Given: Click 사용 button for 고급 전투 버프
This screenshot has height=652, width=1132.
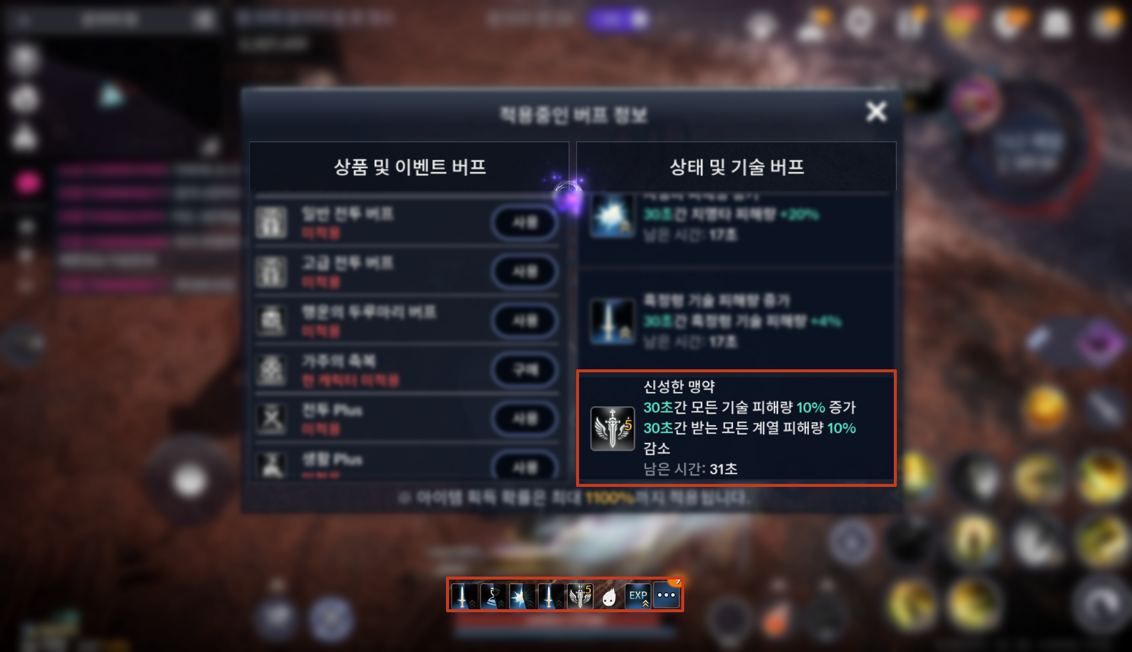Looking at the screenshot, I should coord(525,272).
